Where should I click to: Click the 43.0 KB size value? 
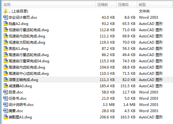coord(108,18)
